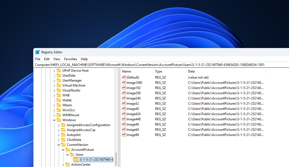
Task: Select the Image424 value icon
Action: tap(124, 114)
